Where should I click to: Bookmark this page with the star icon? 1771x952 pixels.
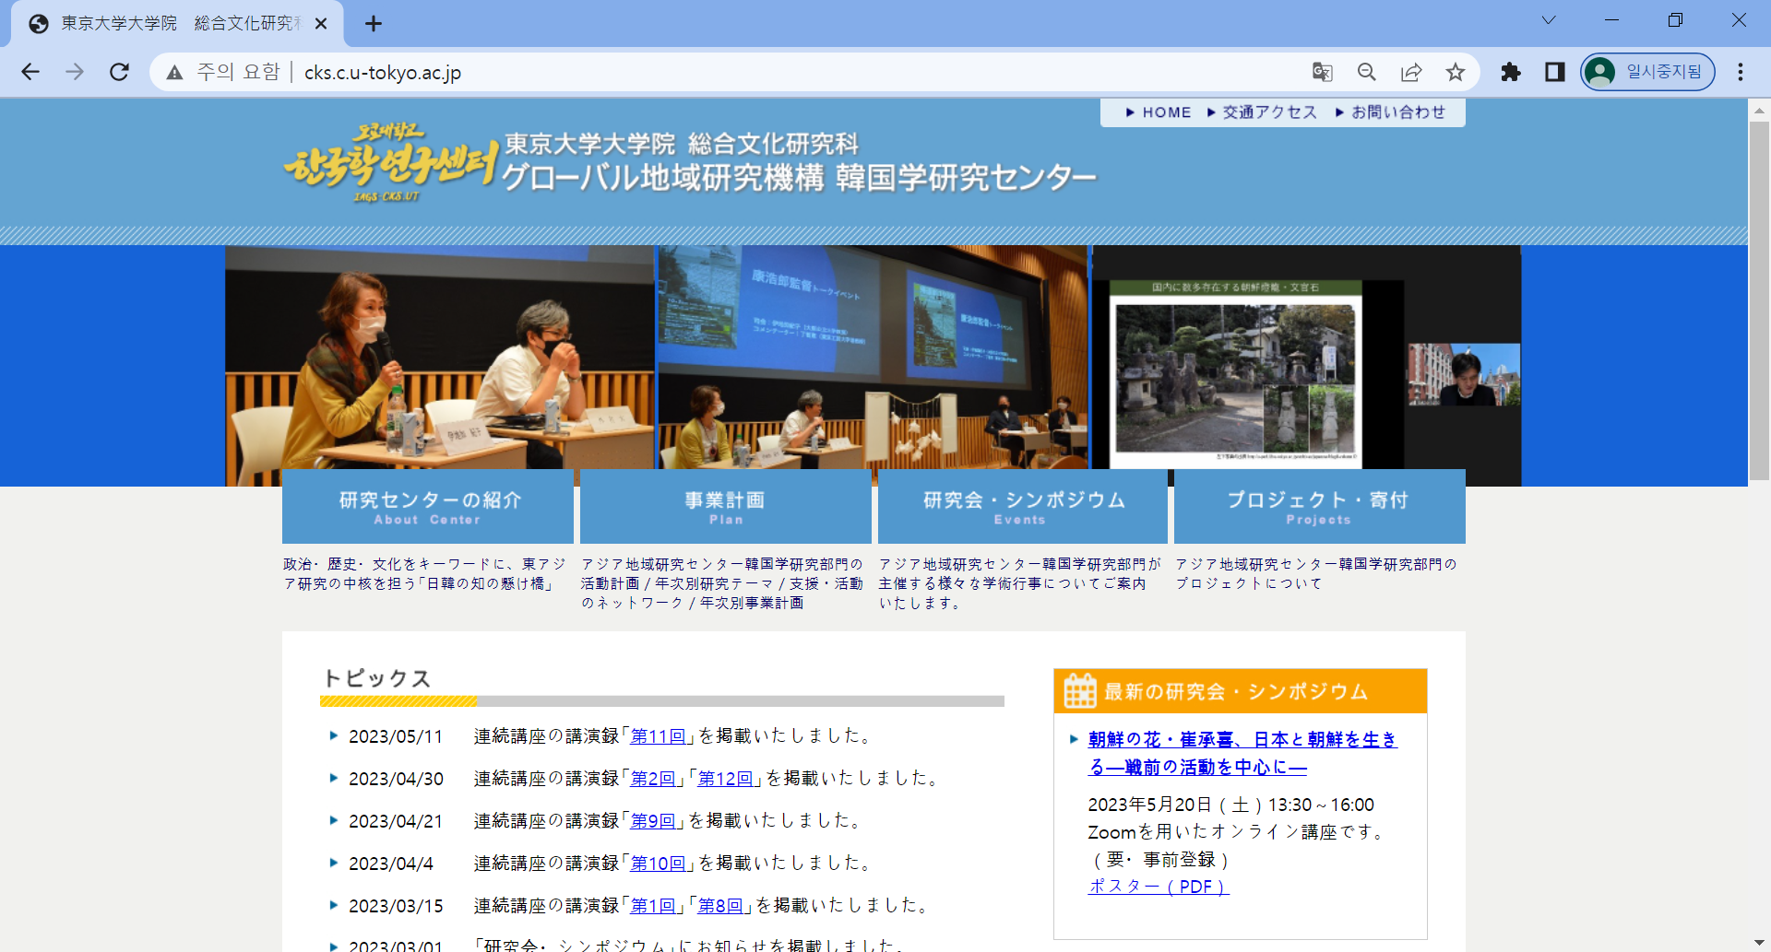pos(1456,72)
